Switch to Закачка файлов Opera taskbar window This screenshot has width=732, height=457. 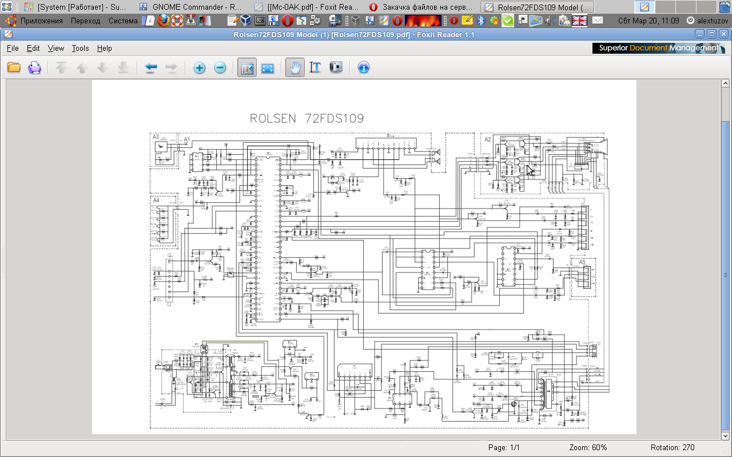point(422,7)
